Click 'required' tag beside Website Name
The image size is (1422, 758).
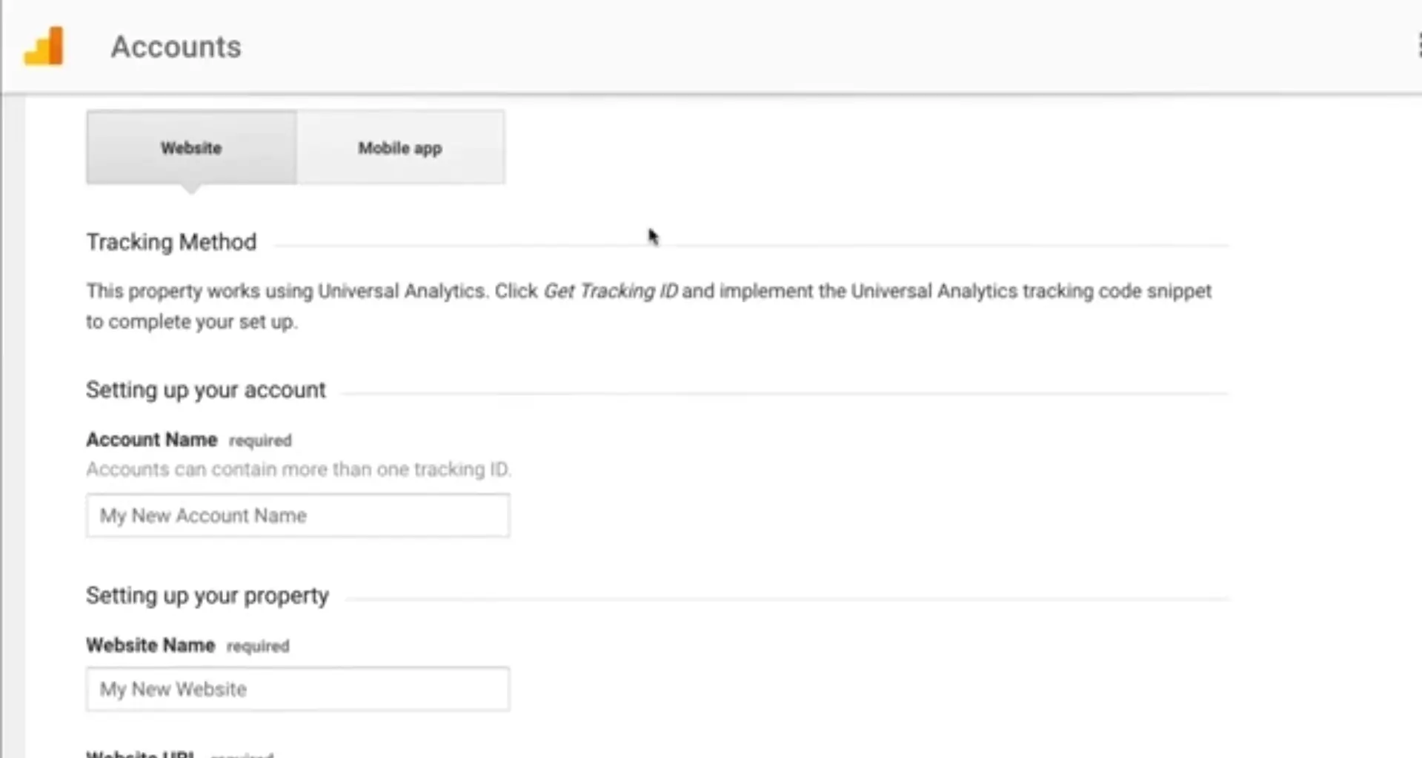pos(258,646)
